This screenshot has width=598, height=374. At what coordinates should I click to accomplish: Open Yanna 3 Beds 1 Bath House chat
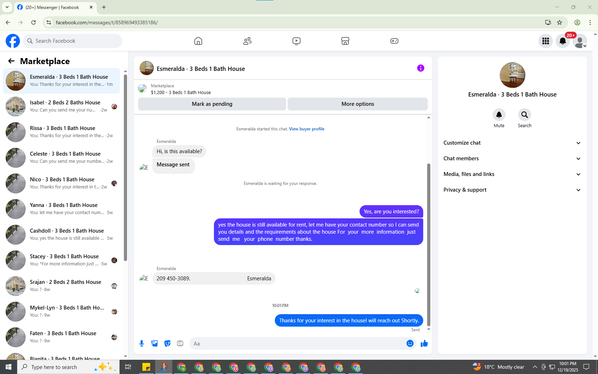(x=61, y=209)
